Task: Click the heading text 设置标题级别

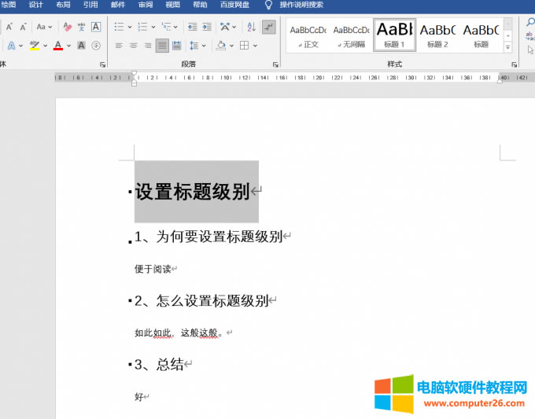Action: point(193,191)
